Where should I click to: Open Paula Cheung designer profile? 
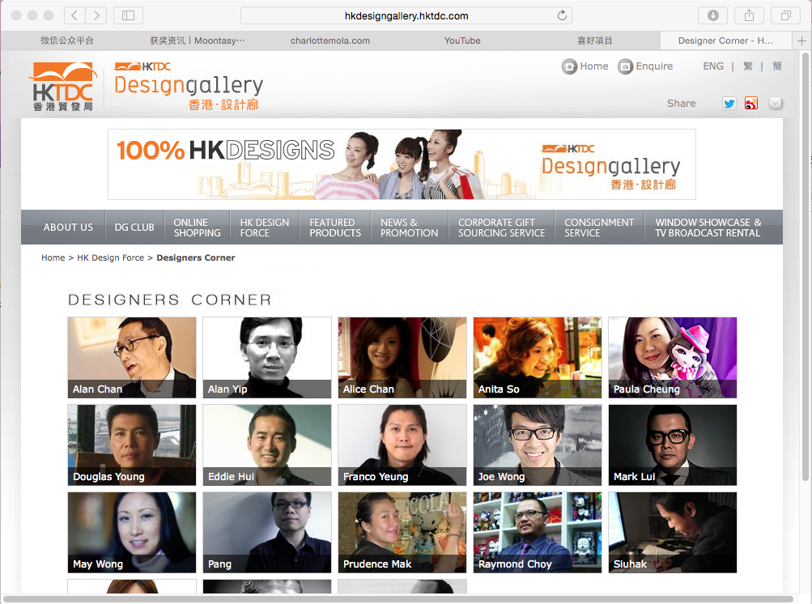673,357
